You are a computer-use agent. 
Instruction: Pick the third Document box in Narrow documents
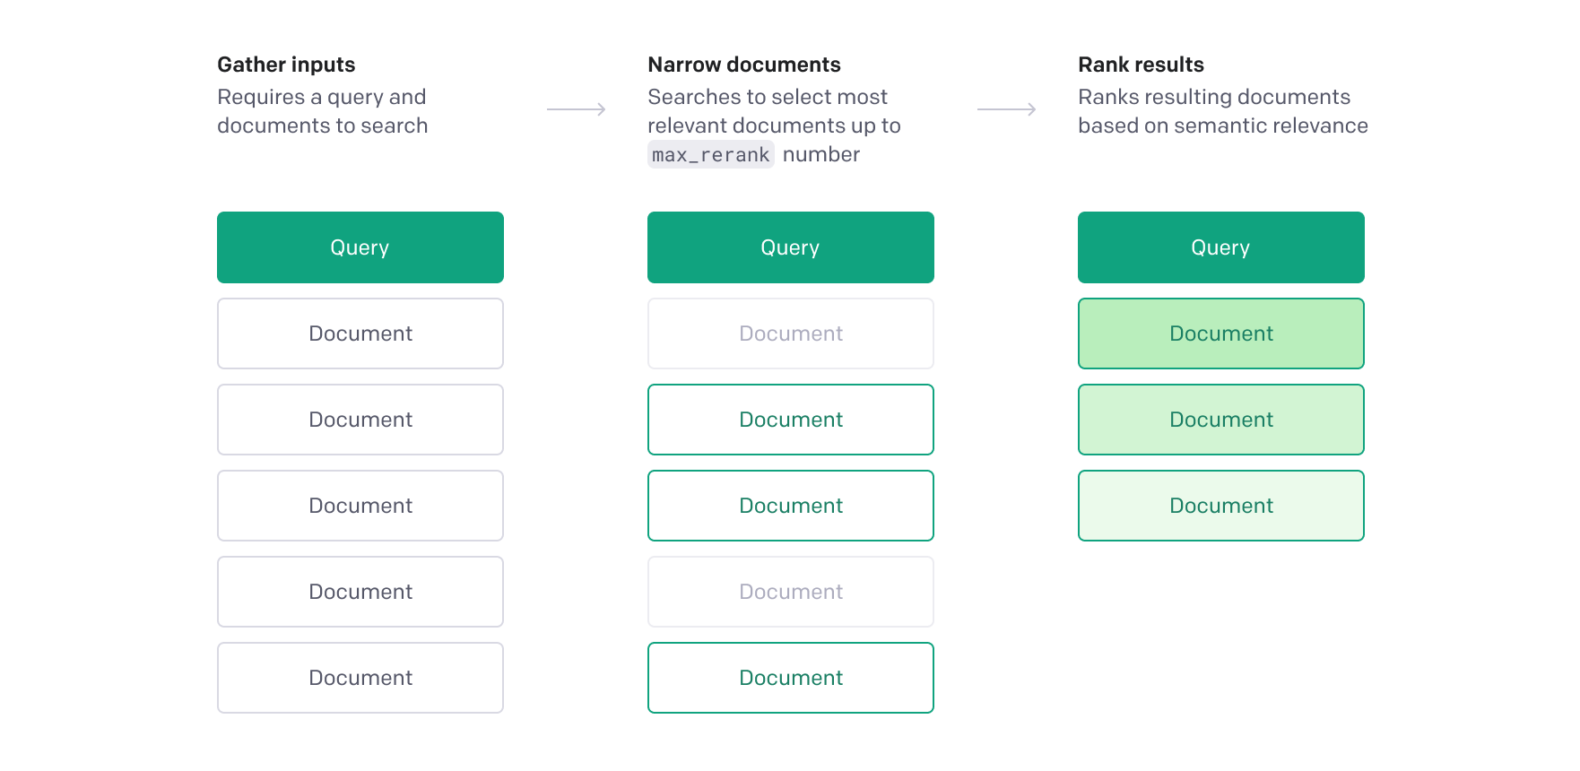pos(790,506)
